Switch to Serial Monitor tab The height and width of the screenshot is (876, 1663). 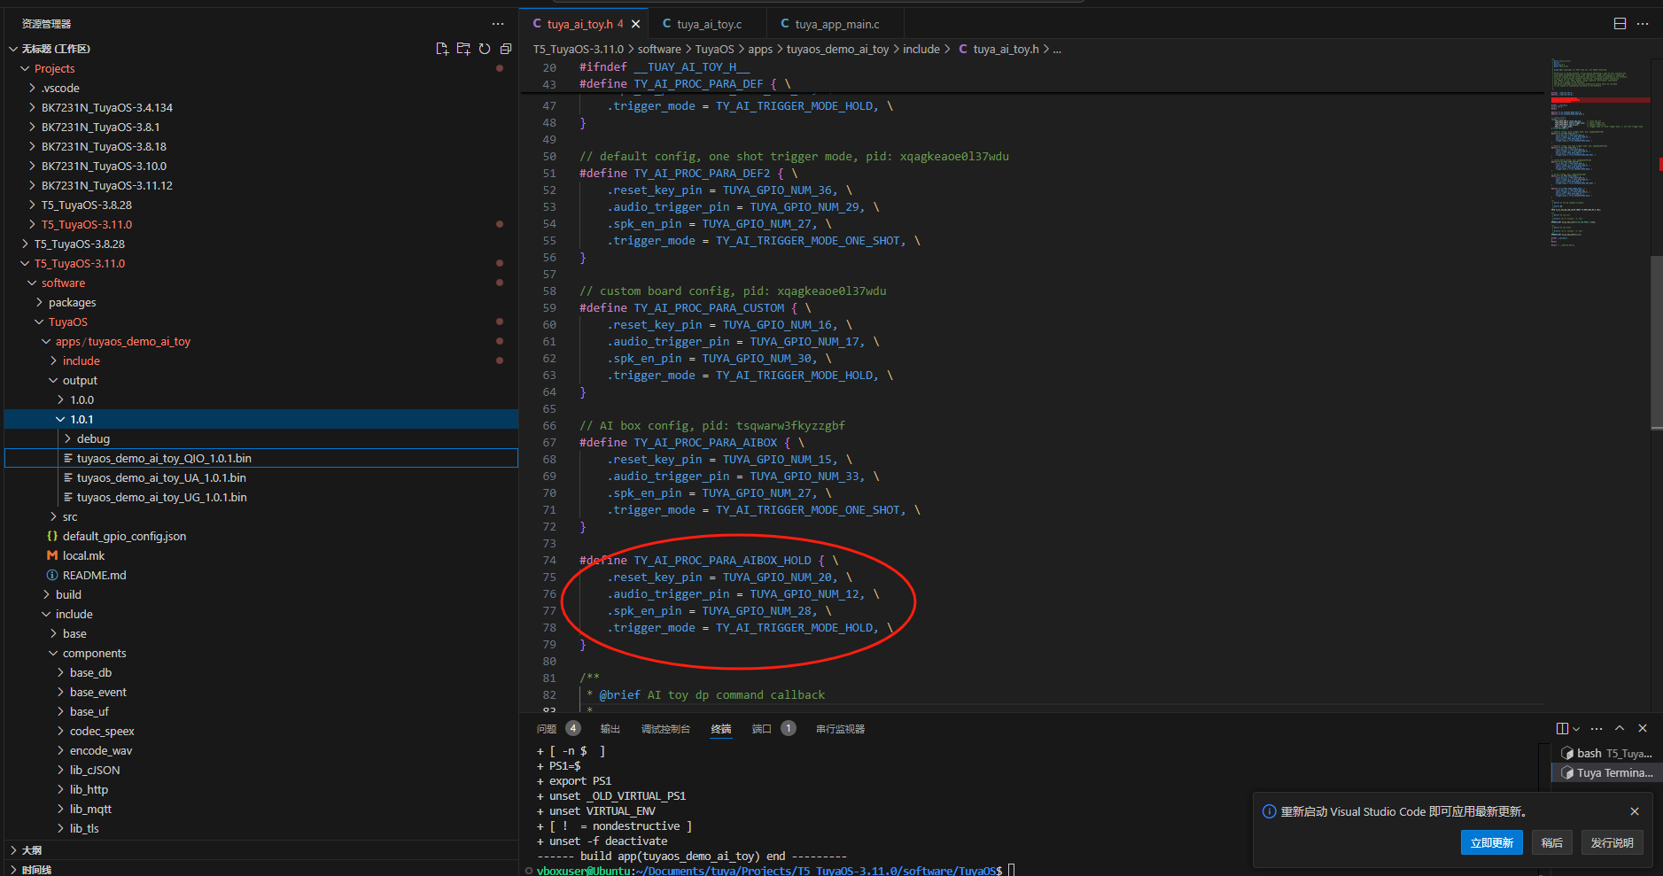coord(840,729)
